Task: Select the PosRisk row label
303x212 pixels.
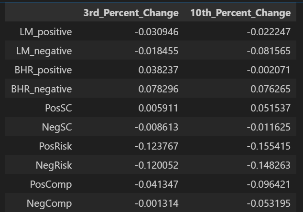Action: click(x=55, y=146)
